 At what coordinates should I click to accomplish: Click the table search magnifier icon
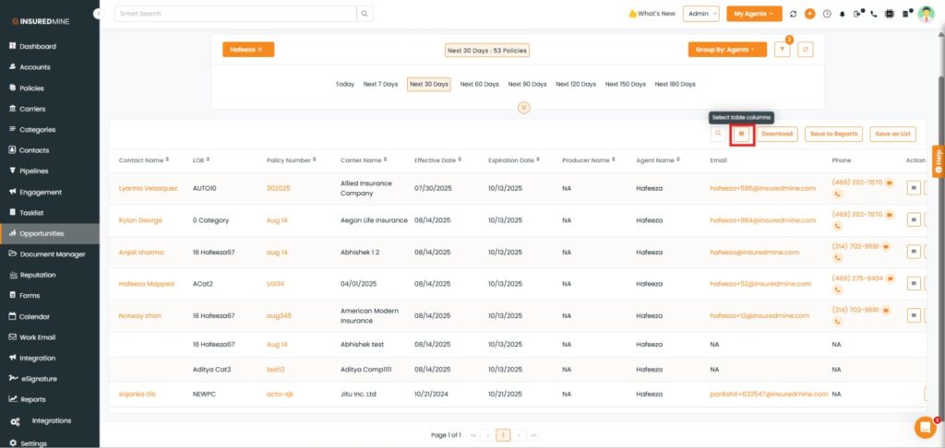[x=717, y=134]
